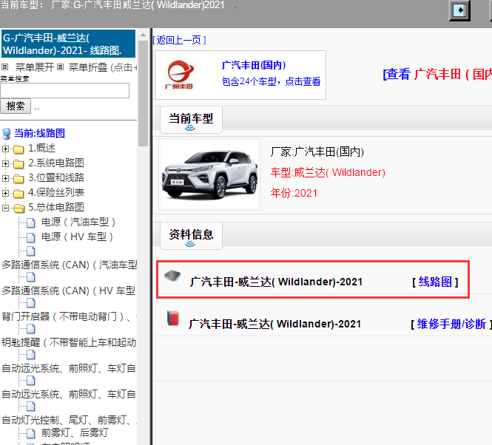Expand the 1.概述 tree node
The width and height of the screenshot is (492, 445).
pos(5,149)
